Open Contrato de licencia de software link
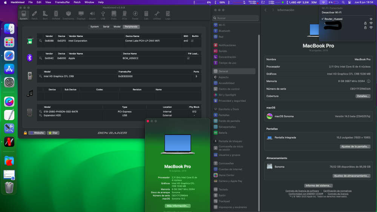377x212 pixels. pyautogui.click(x=302, y=191)
